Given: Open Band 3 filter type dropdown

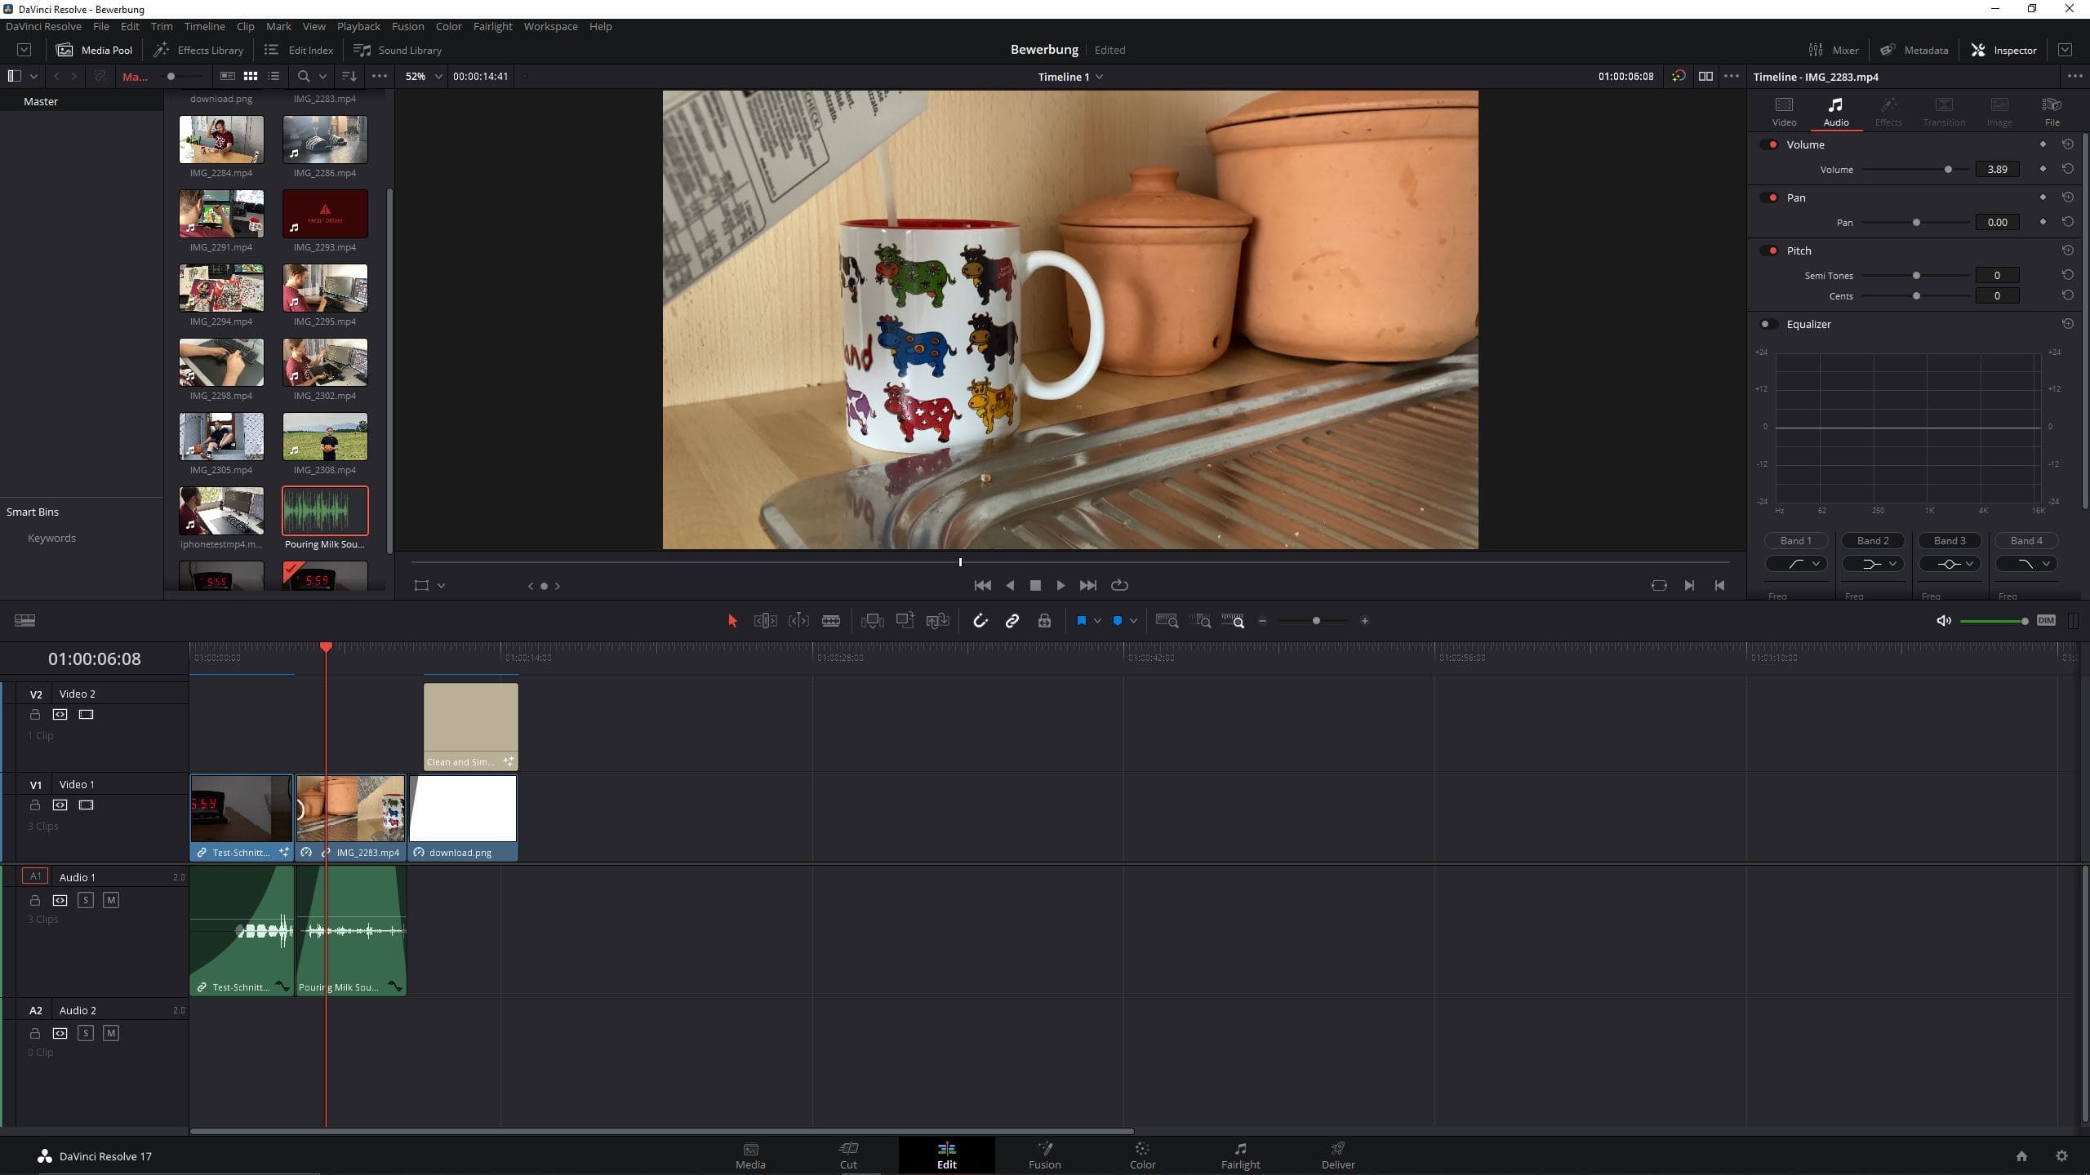Looking at the screenshot, I should pos(1950,564).
